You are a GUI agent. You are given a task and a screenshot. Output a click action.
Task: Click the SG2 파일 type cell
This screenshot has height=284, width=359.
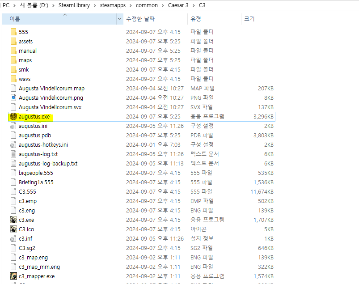click(202, 248)
